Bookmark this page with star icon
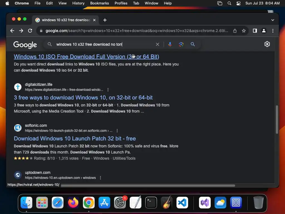Viewport: 285px width, 214px height. 244,31
